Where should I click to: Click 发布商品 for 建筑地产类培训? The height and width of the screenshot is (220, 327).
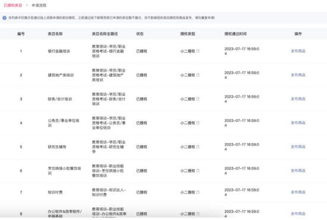[x=298, y=75]
